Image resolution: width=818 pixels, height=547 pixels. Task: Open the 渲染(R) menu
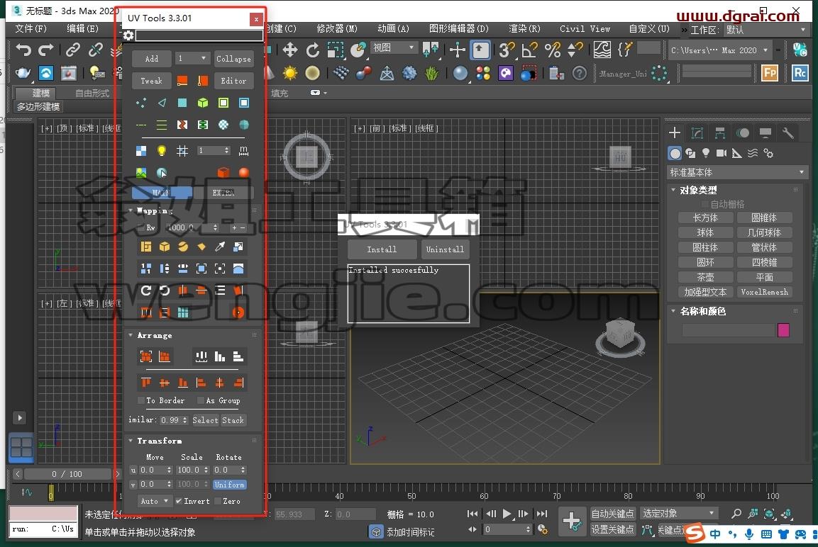(x=524, y=28)
